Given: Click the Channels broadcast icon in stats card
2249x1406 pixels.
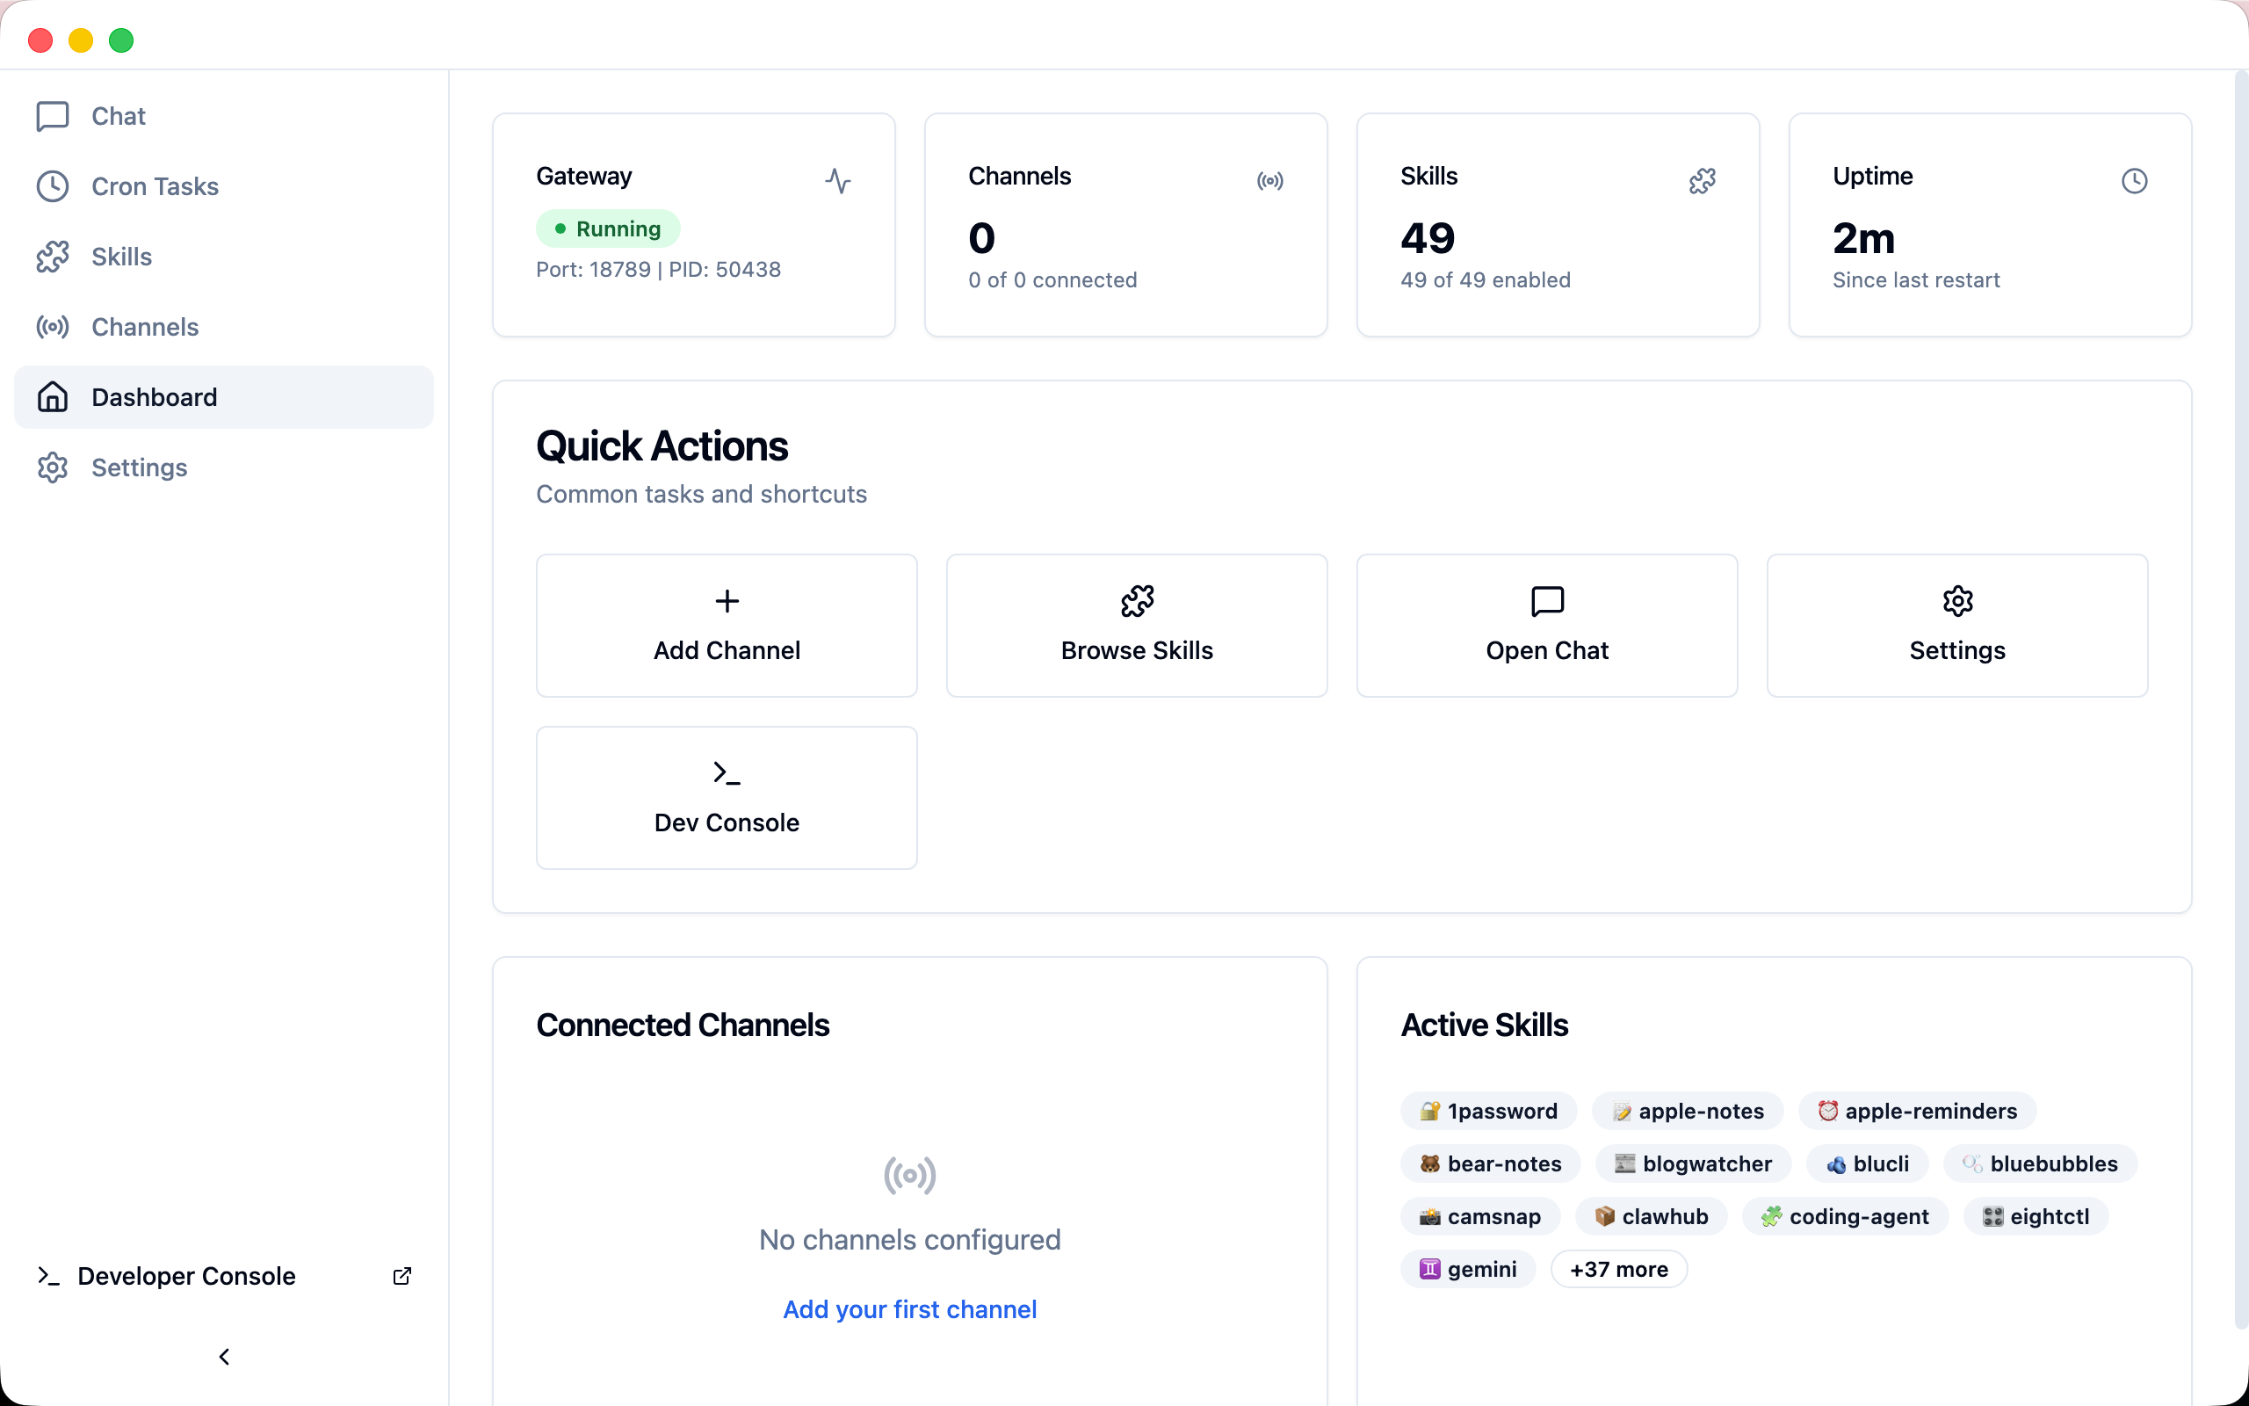Looking at the screenshot, I should tap(1269, 180).
